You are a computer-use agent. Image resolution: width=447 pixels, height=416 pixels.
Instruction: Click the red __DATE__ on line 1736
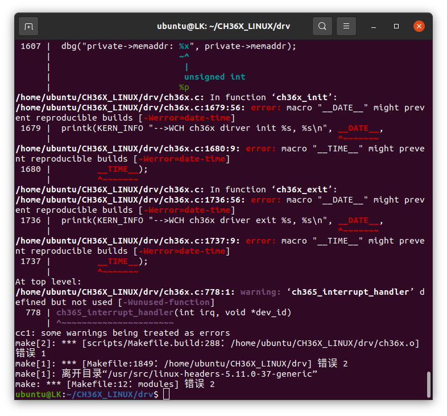coord(358,220)
